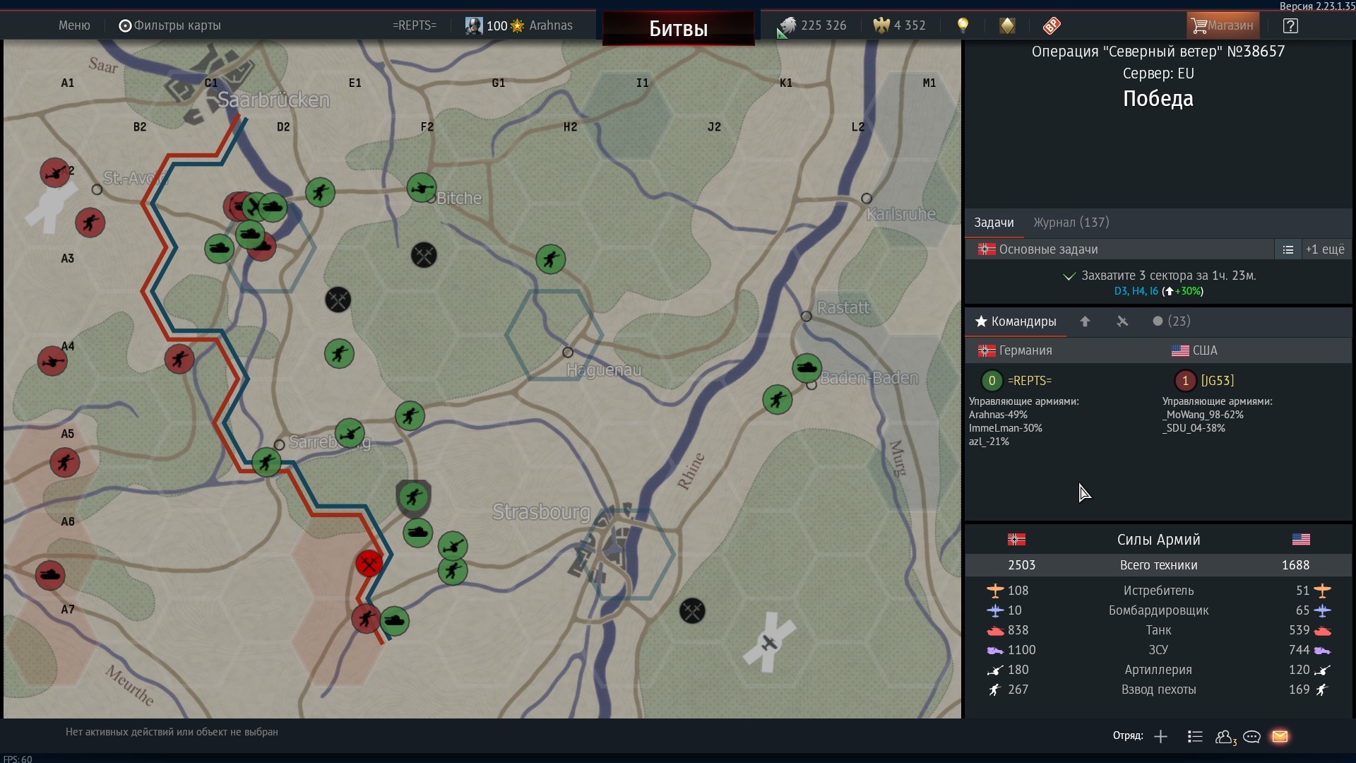
Task: Open the Меню menu
Action: tap(74, 25)
